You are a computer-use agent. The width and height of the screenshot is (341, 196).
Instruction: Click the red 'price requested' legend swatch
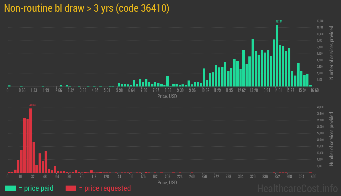click(71, 188)
